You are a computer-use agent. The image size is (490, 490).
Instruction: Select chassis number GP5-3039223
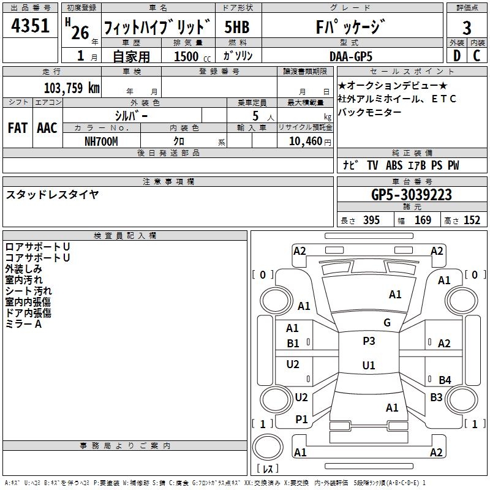[x=412, y=195]
